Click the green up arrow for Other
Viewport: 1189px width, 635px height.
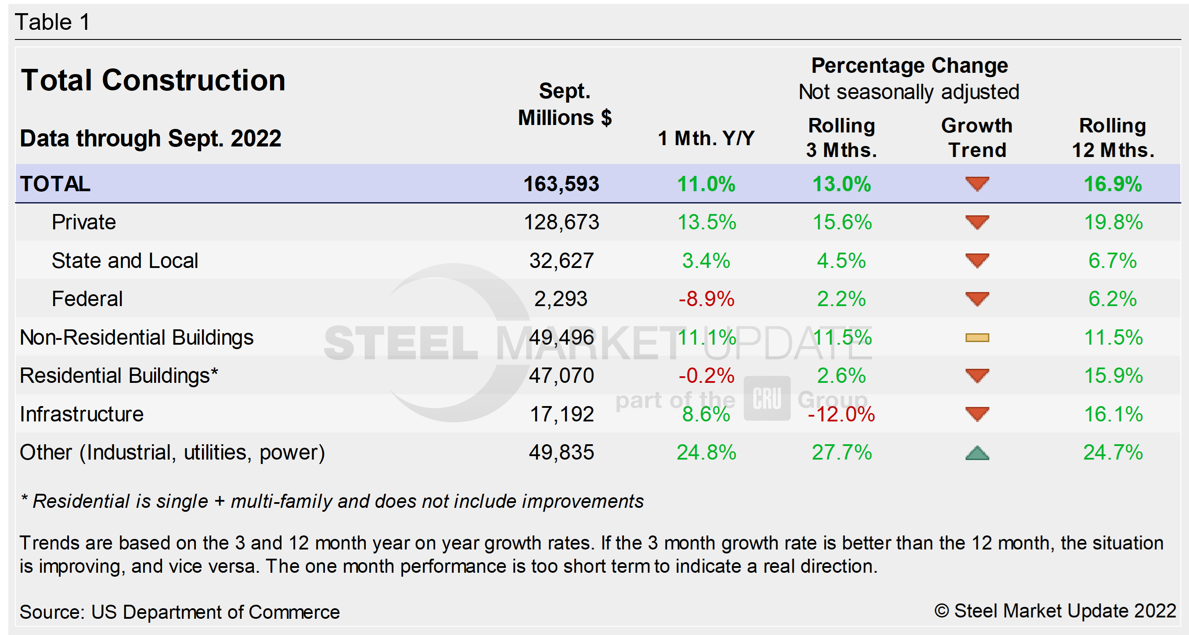976,453
